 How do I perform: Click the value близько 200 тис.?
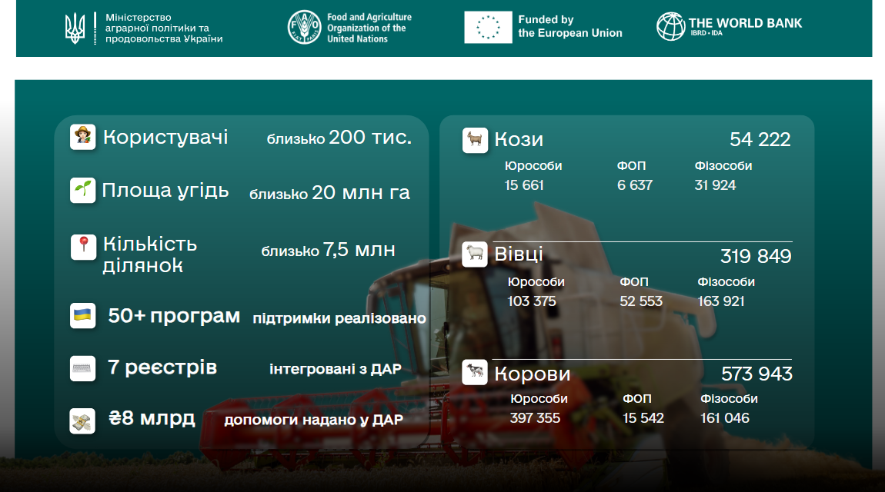point(339,138)
